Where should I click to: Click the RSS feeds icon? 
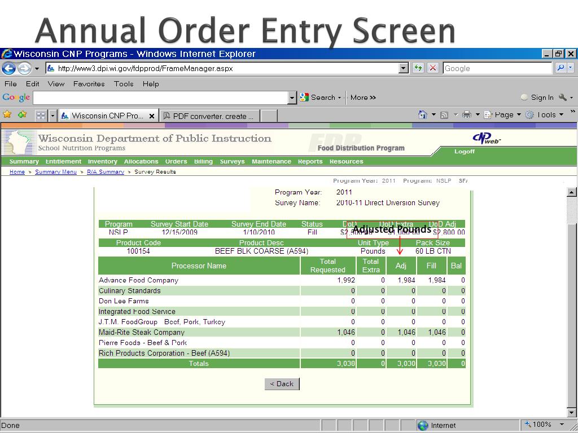click(x=445, y=115)
